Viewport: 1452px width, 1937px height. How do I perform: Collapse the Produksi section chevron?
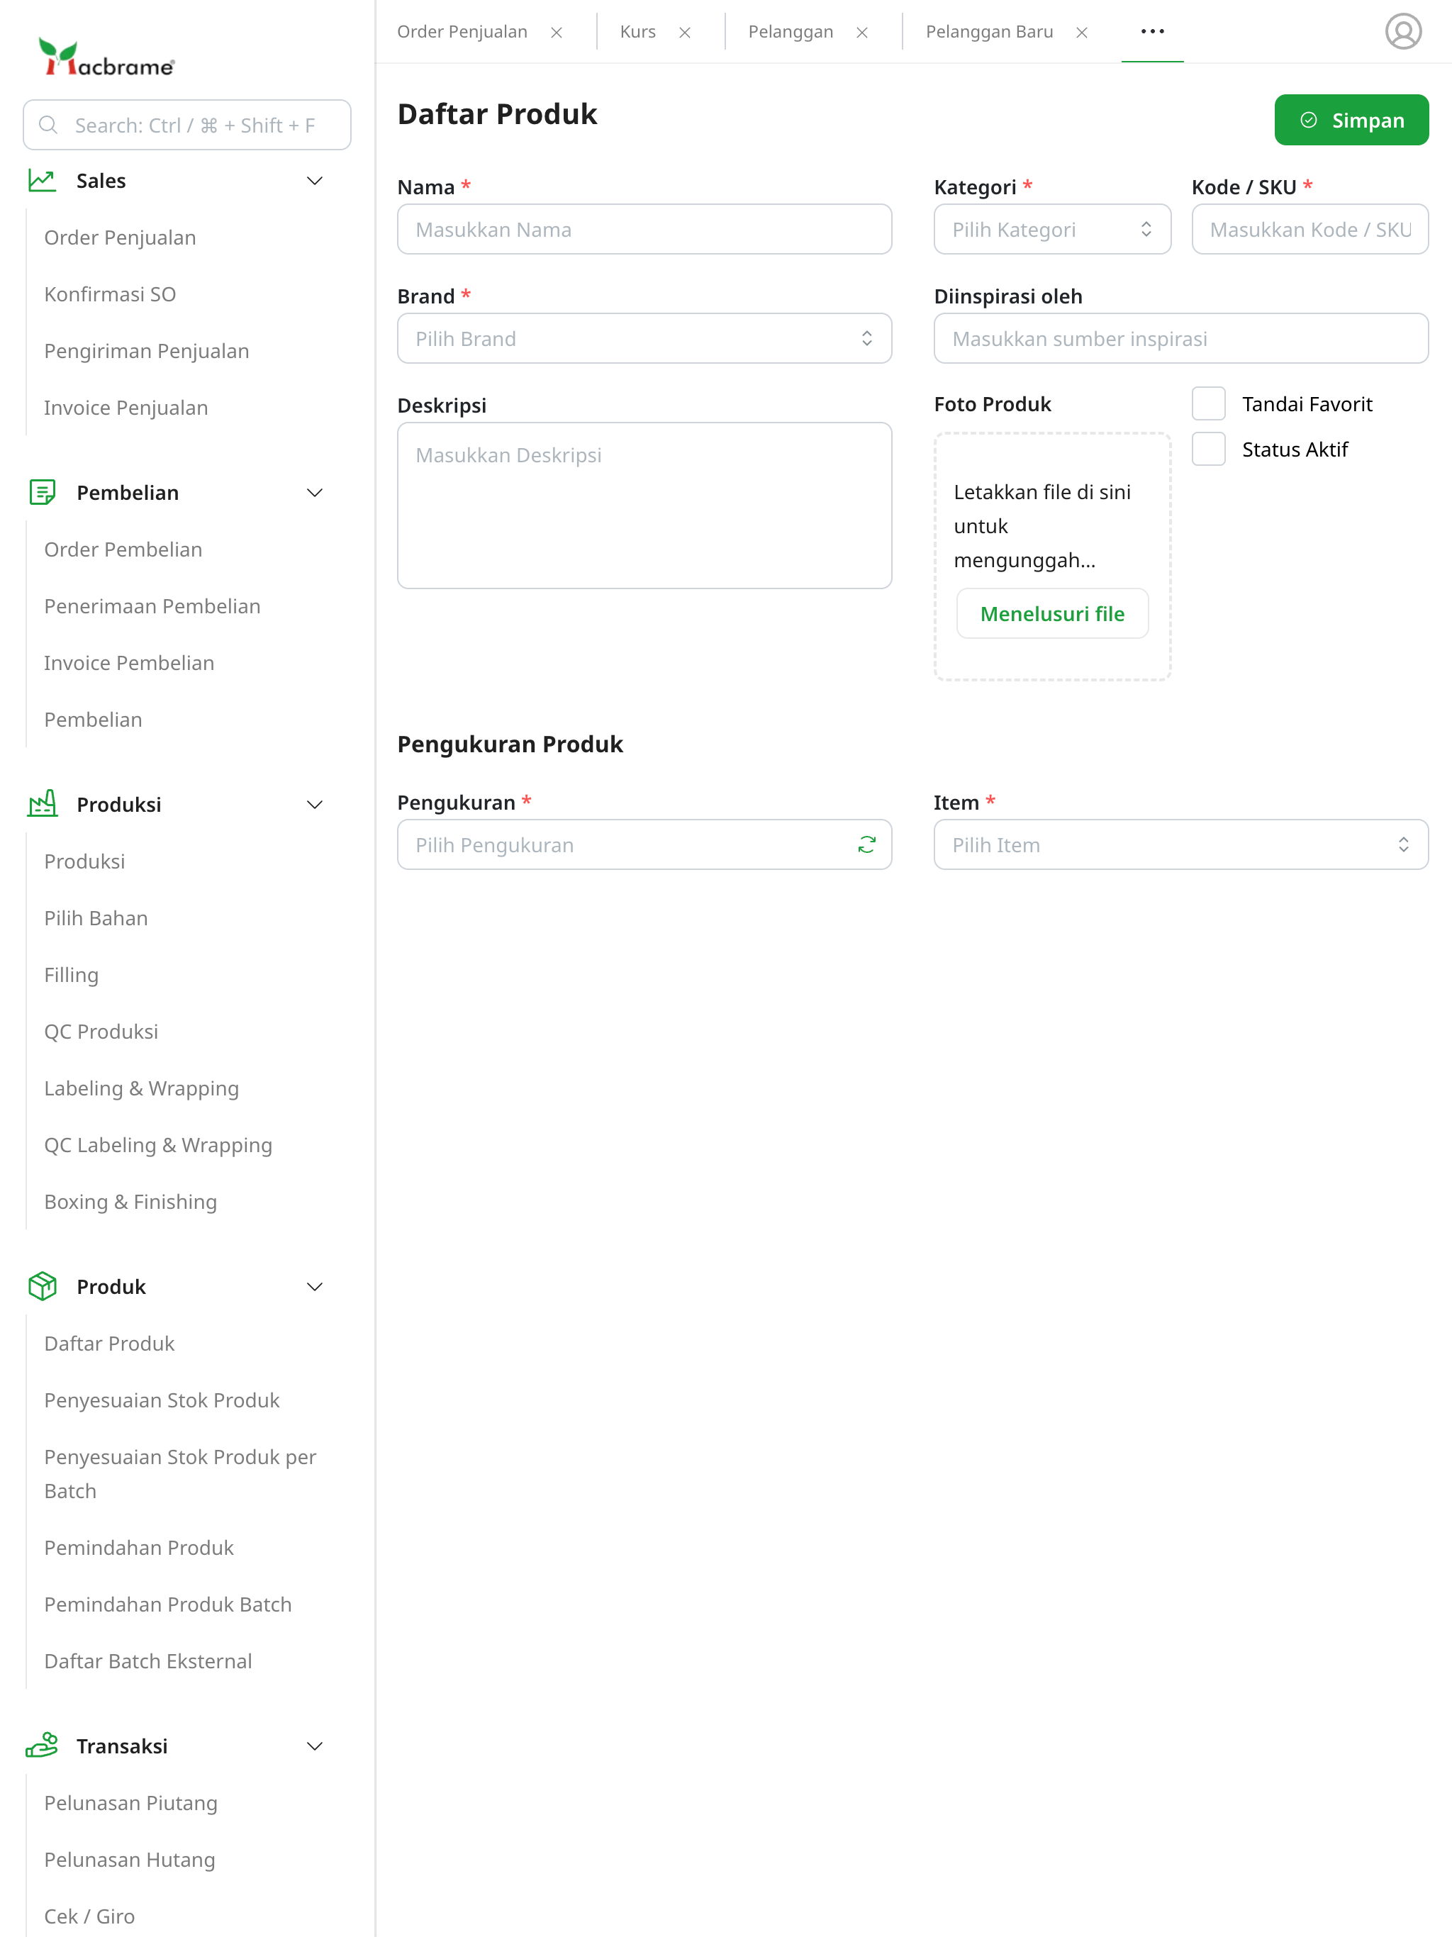(x=314, y=804)
